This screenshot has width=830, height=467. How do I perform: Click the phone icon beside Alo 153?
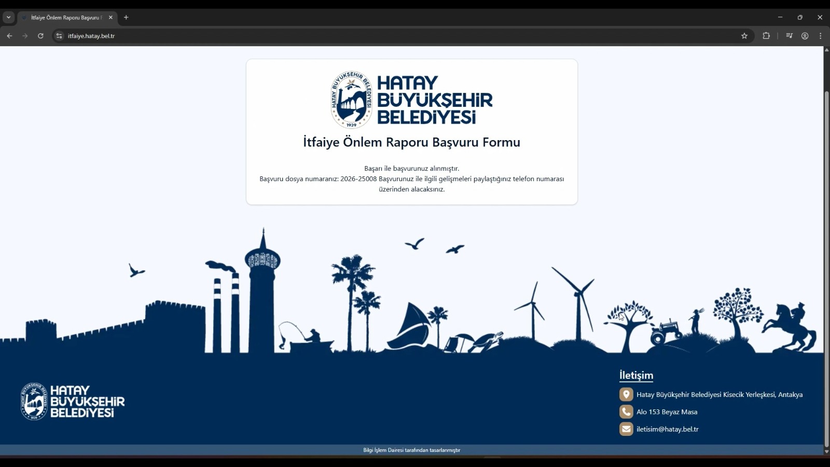(x=626, y=411)
